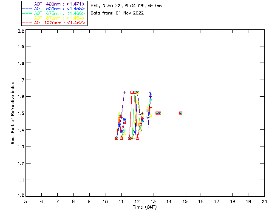This screenshot has width=272, height=218.
Task: Click the y-axis label 1.3
Action: 21,146
